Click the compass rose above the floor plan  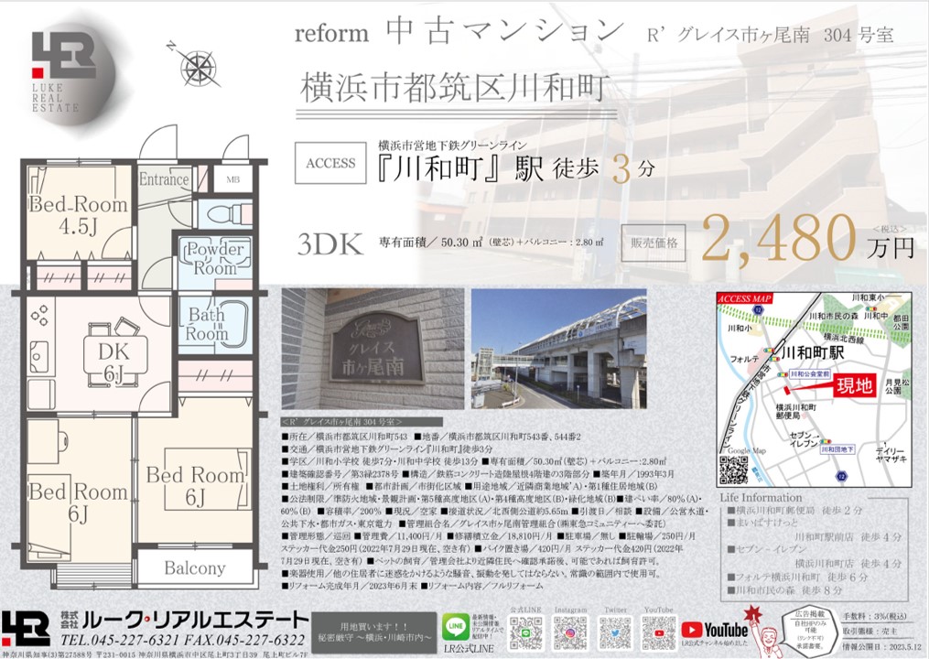193,64
